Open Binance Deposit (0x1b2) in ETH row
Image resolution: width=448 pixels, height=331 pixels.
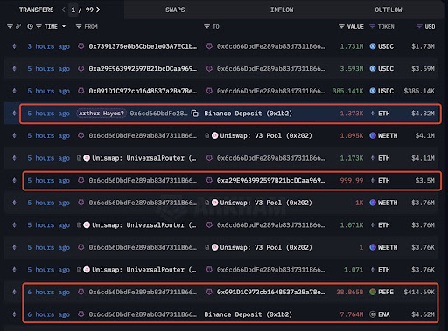248,114
